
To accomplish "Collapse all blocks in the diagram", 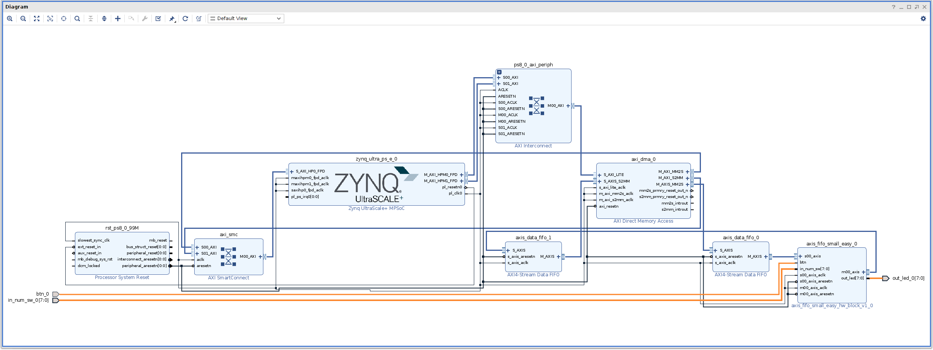I will (91, 19).
